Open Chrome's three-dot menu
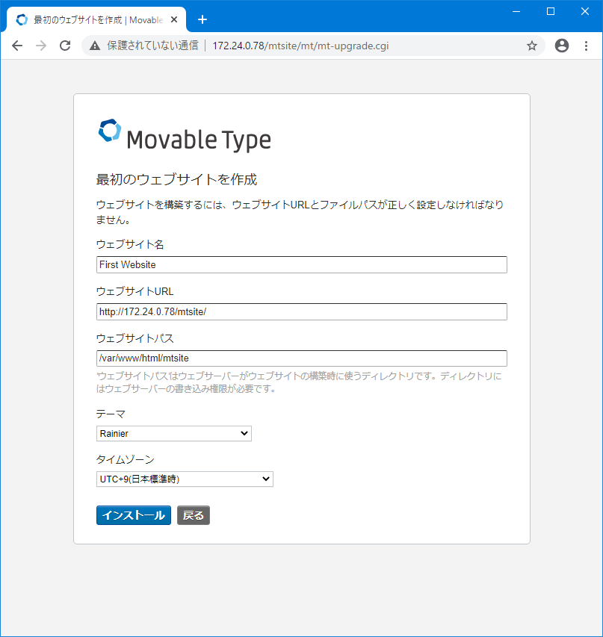This screenshot has width=603, height=637. click(587, 46)
